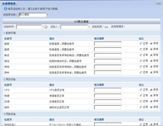Image resolution: width=163 pixels, height=126 pixels.
Task: Choose 异常 for the 痕迹 row
Action: [x=151, y=55]
